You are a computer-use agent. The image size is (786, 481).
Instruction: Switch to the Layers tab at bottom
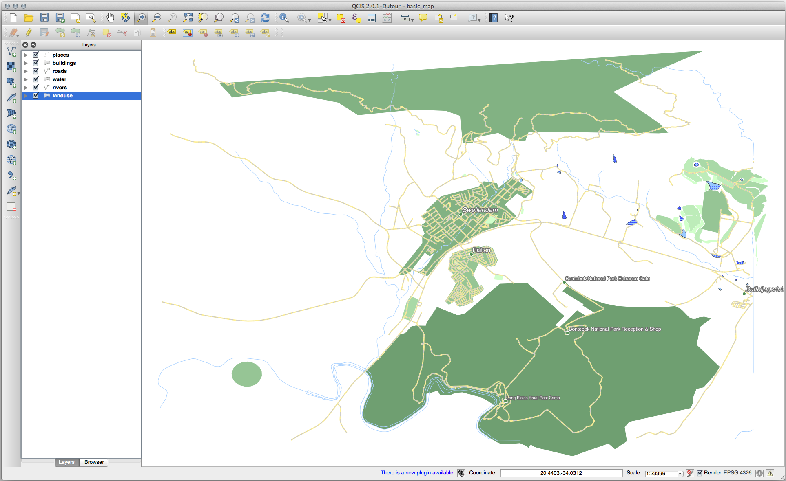tap(66, 462)
